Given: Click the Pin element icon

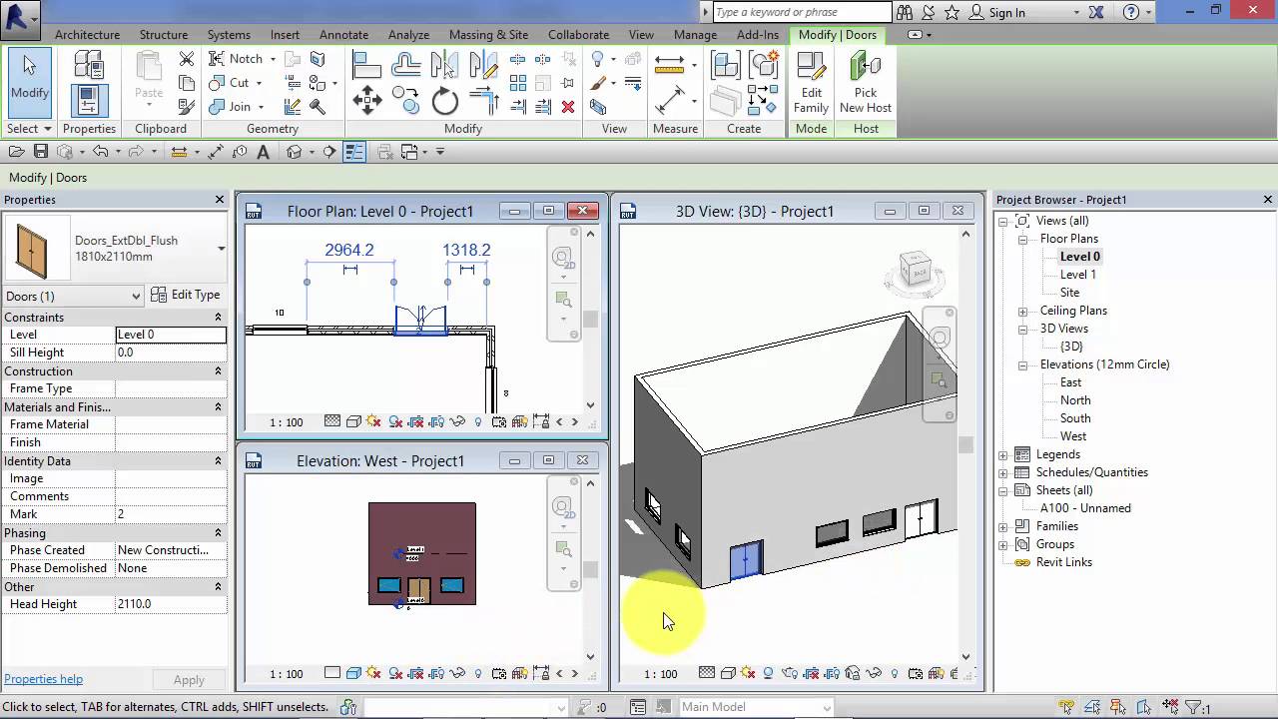Looking at the screenshot, I should 569,83.
